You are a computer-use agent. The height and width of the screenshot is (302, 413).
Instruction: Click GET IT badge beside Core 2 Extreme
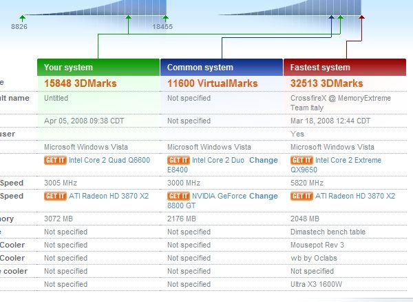coord(301,160)
